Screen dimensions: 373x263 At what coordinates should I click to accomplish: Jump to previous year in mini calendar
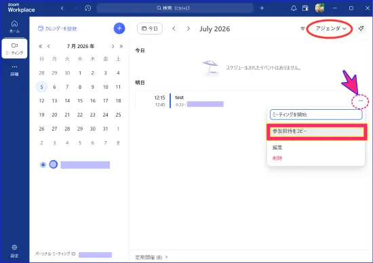[x=41, y=46]
